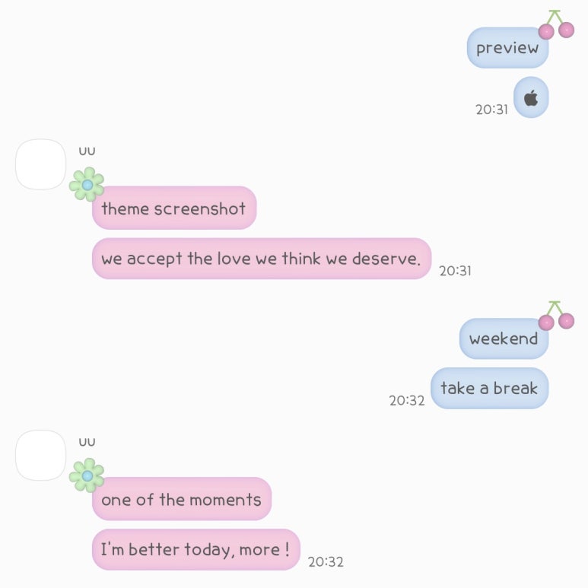The width and height of the screenshot is (588, 588).
Task: Open the lower uu profile avatar
Action: click(41, 455)
